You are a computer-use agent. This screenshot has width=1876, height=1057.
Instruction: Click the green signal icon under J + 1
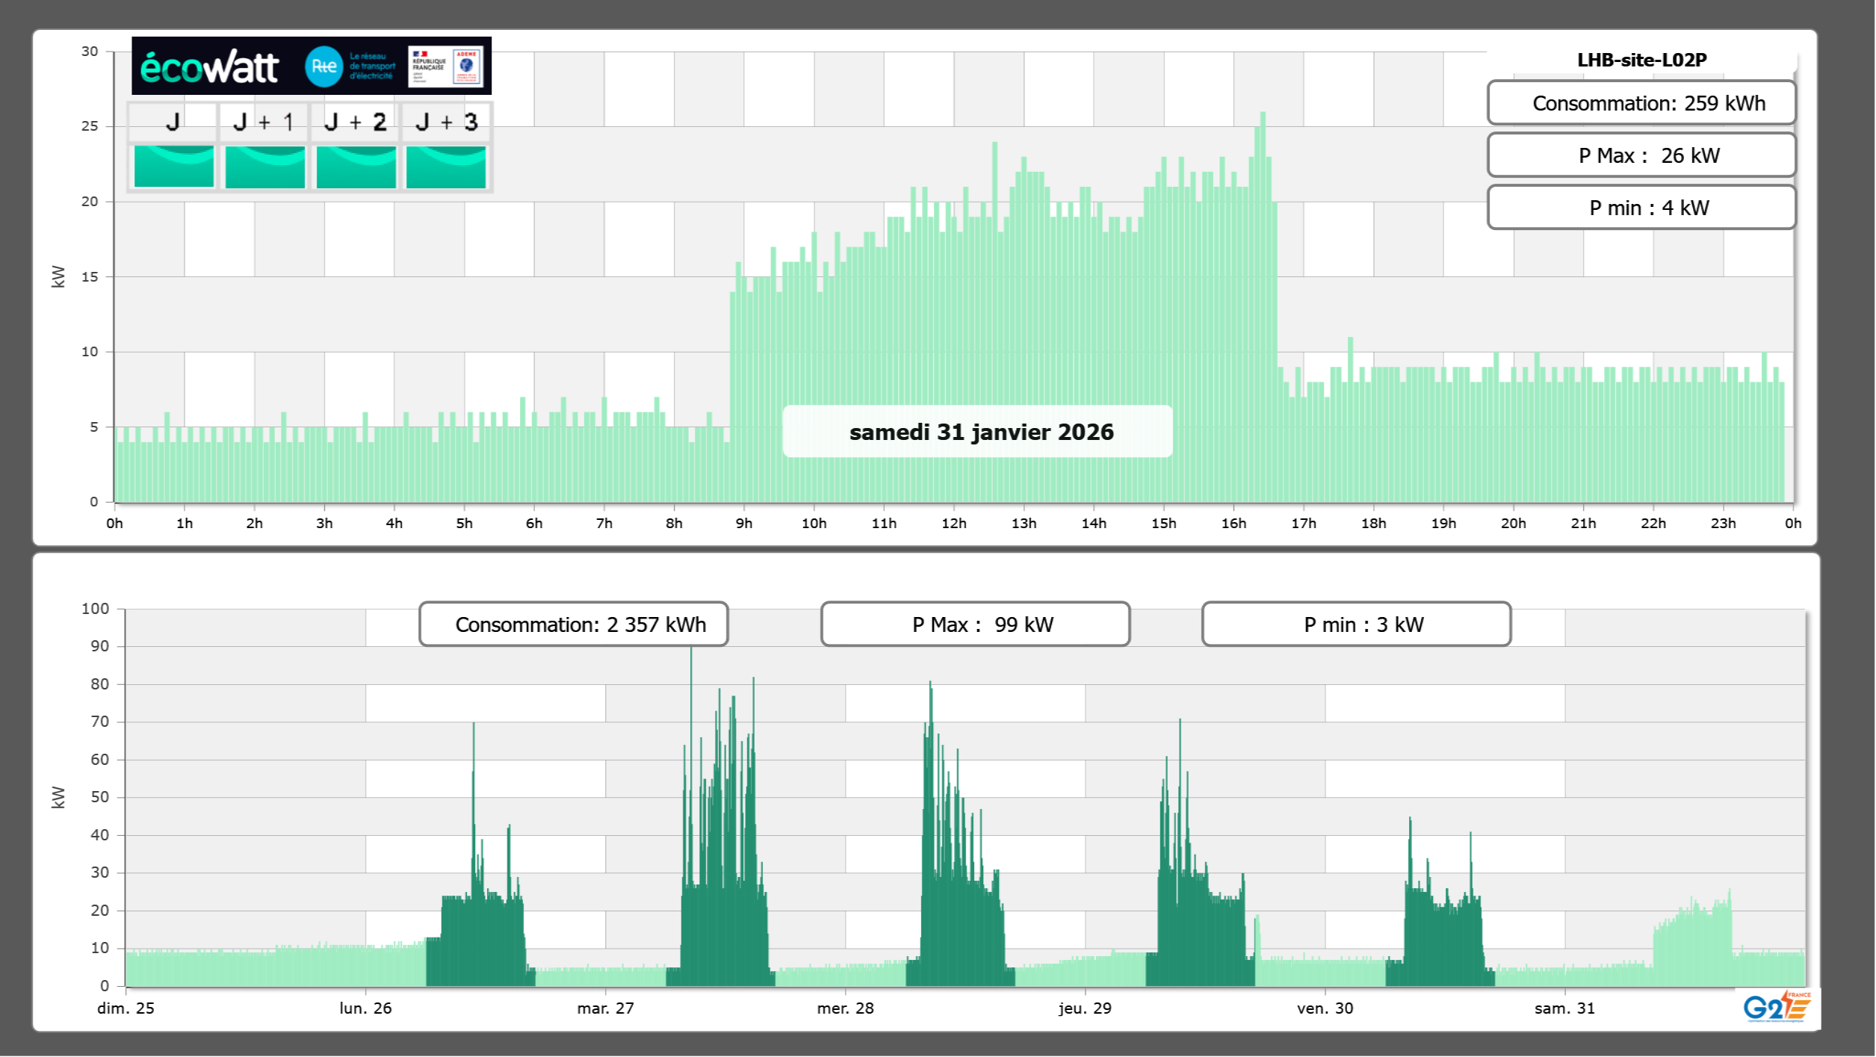[264, 166]
